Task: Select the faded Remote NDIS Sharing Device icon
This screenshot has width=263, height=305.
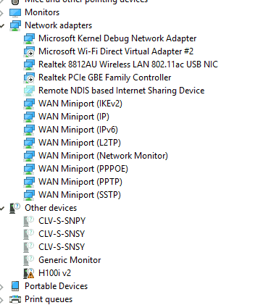Action: (x=29, y=91)
